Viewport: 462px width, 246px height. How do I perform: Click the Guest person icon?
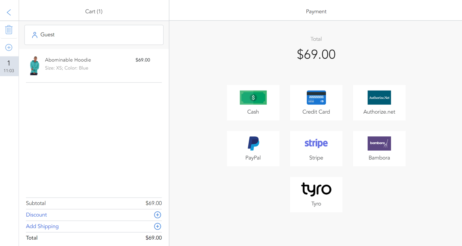point(35,35)
